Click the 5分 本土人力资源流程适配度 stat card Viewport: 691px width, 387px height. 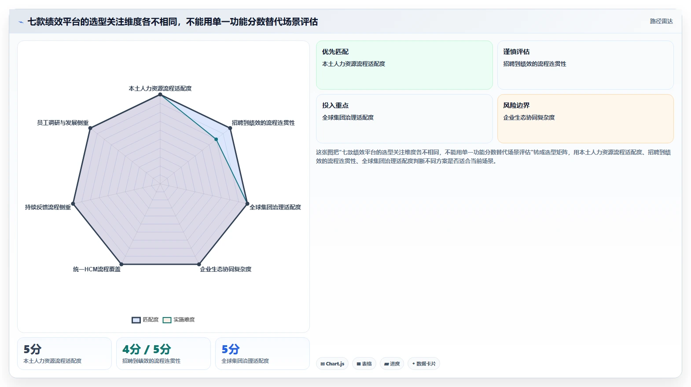(x=64, y=354)
